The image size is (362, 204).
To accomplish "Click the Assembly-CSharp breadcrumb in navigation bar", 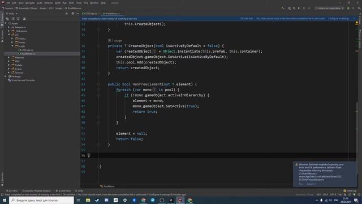I will (26, 8).
